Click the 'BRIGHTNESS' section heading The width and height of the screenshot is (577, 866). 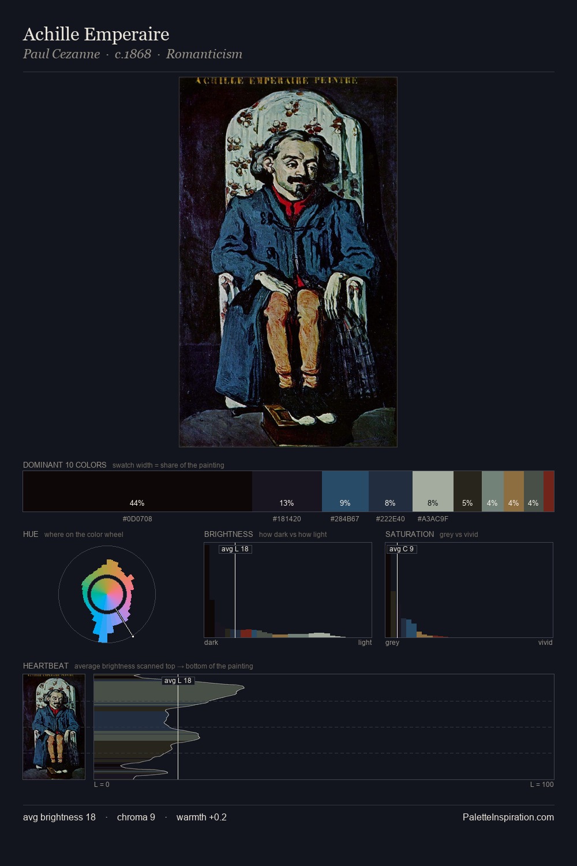click(228, 534)
